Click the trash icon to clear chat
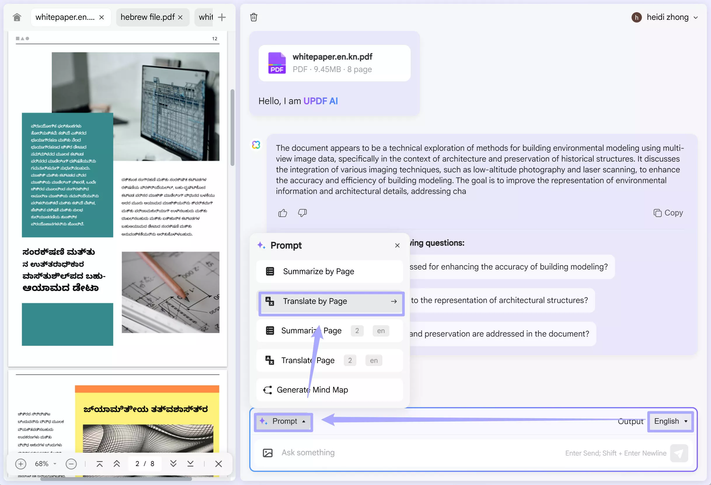This screenshot has height=485, width=711. tap(254, 17)
